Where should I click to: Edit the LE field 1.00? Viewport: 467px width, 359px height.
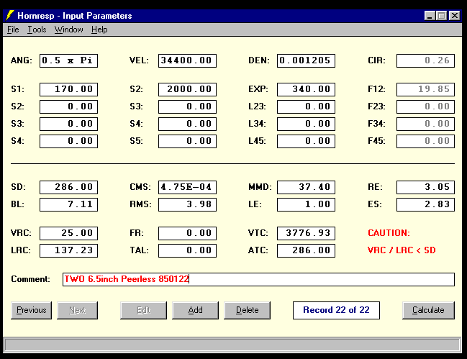(306, 204)
